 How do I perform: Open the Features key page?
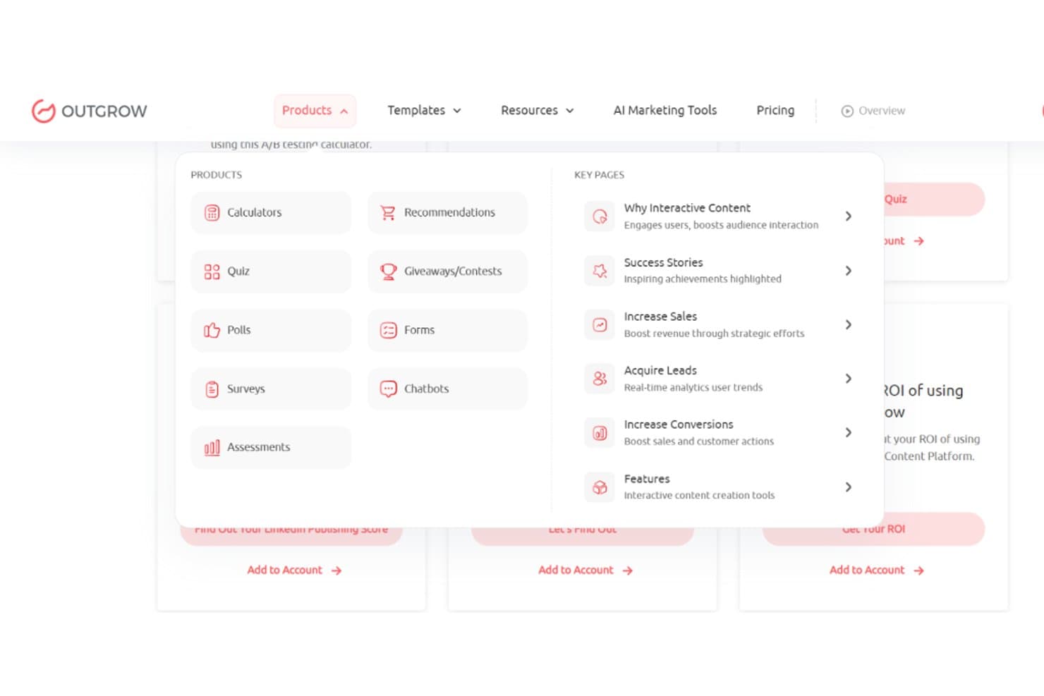(719, 487)
